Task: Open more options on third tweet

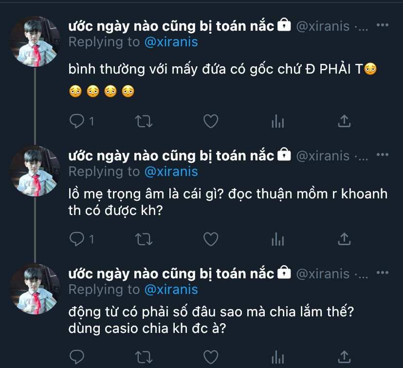Action: click(x=383, y=273)
